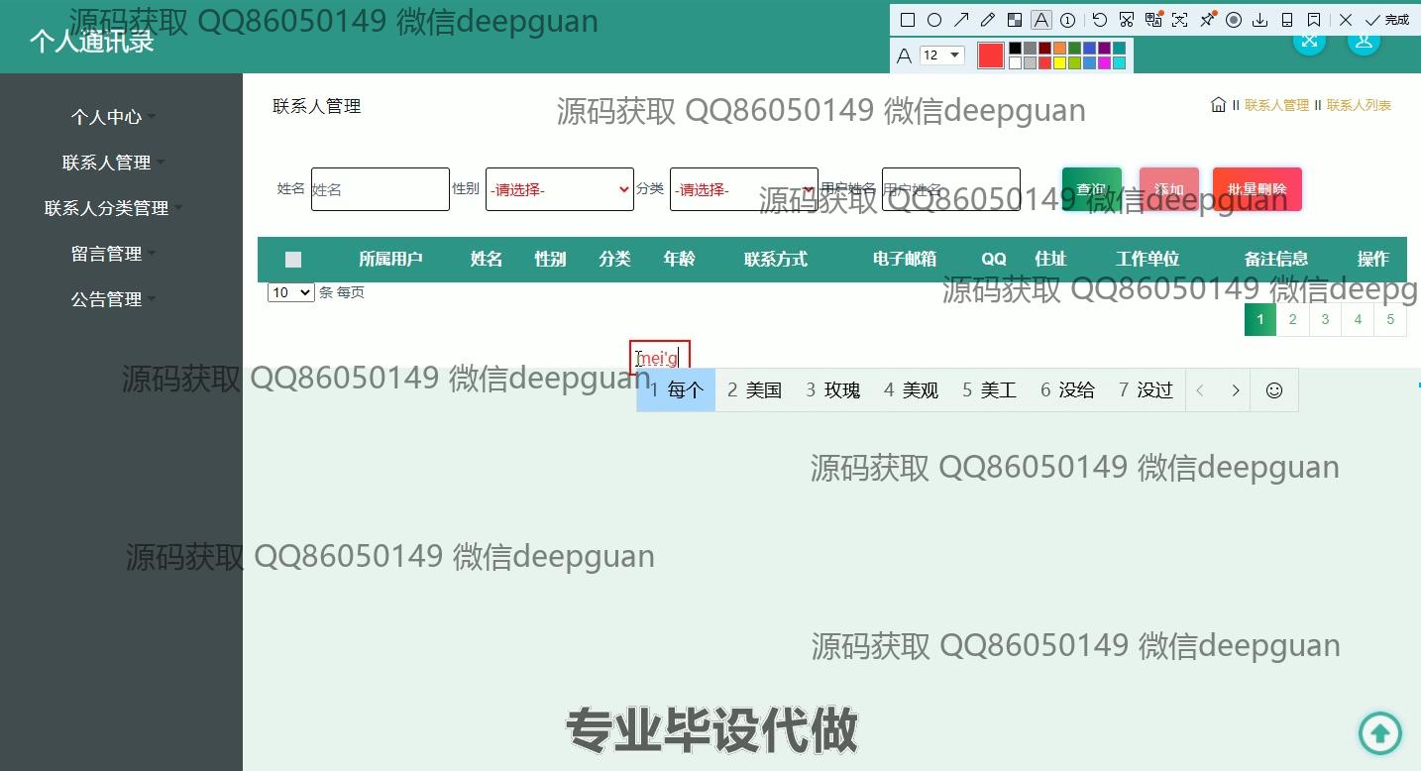The width and height of the screenshot is (1421, 771).
Task: Change rows per page dropdown
Action: [290, 292]
